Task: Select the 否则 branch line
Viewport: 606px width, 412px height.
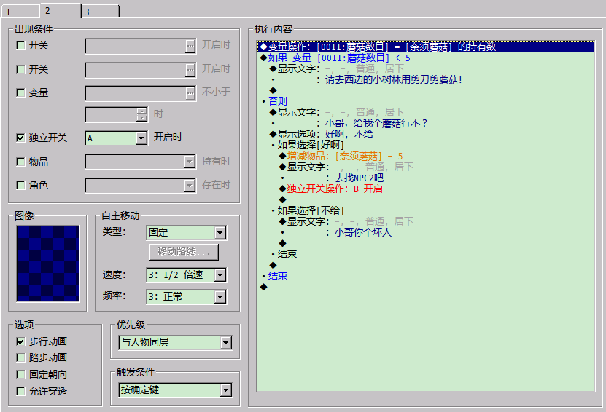Action: click(x=426, y=101)
